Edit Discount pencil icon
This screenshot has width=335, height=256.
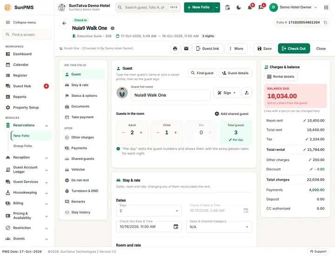(311, 169)
